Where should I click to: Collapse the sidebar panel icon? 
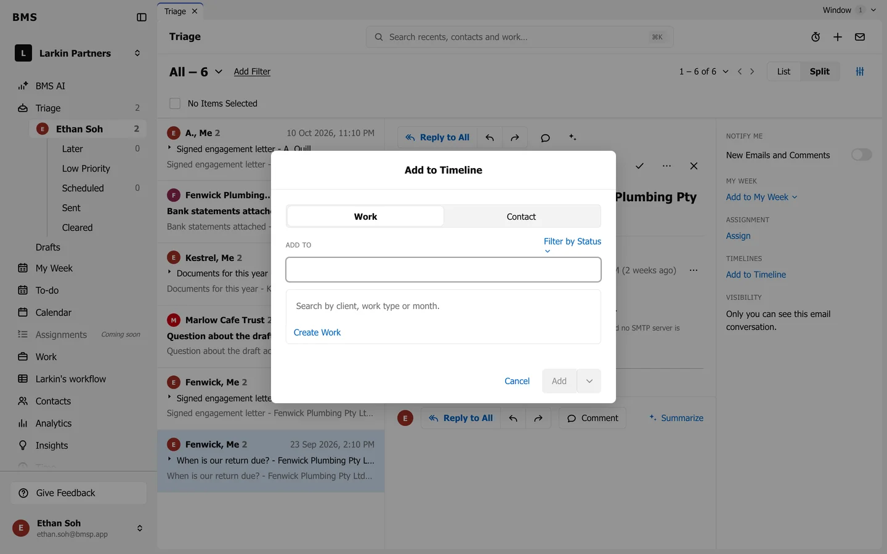coord(142,17)
